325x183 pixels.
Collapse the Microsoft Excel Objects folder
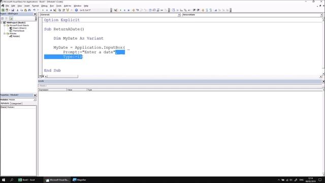(5, 25)
